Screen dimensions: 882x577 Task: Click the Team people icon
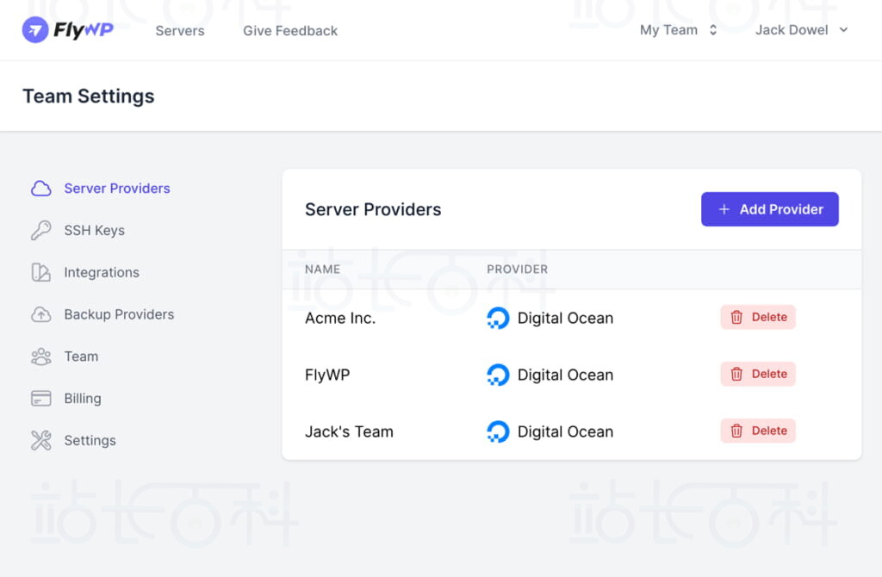(40, 357)
